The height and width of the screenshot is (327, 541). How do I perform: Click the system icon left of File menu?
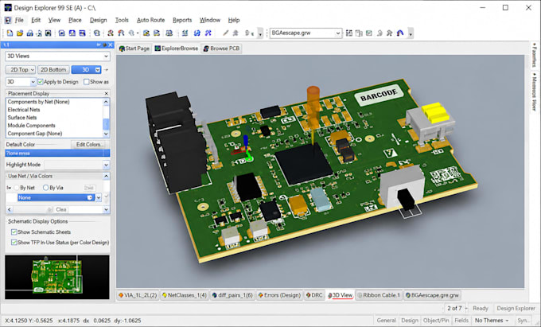(x=8, y=20)
